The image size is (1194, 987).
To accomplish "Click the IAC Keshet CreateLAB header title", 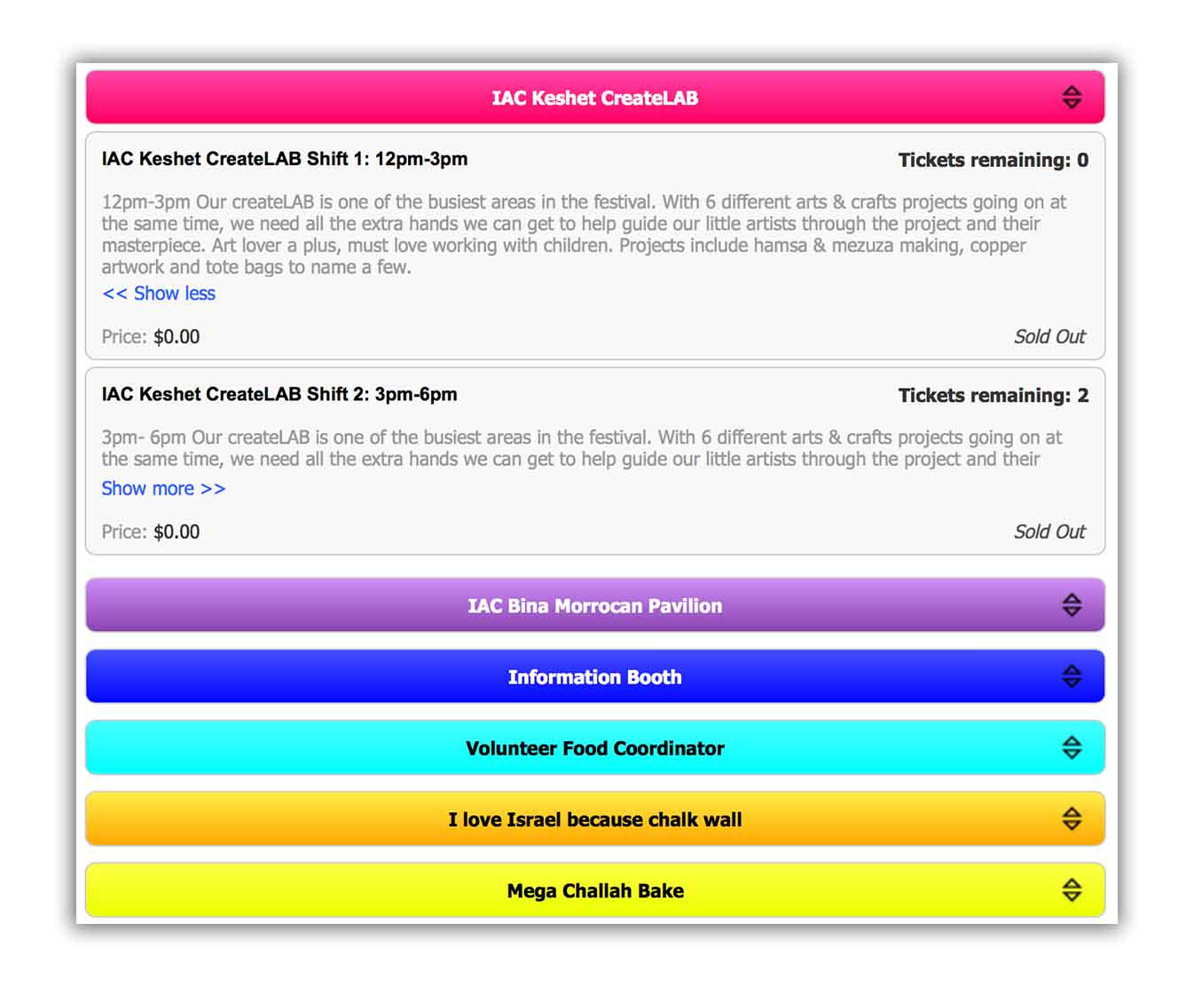I will [595, 98].
